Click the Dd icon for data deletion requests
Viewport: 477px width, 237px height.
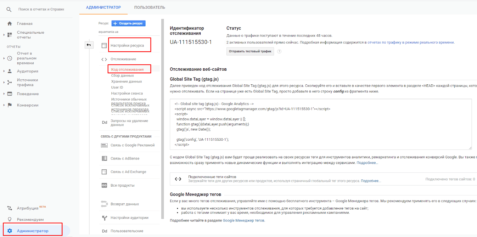pos(104,123)
